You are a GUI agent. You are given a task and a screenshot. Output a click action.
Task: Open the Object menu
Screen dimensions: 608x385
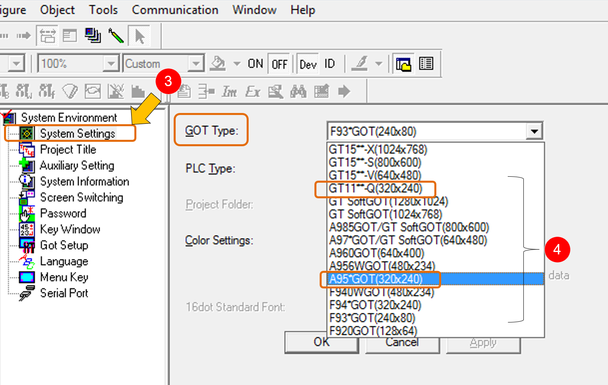[x=57, y=10]
